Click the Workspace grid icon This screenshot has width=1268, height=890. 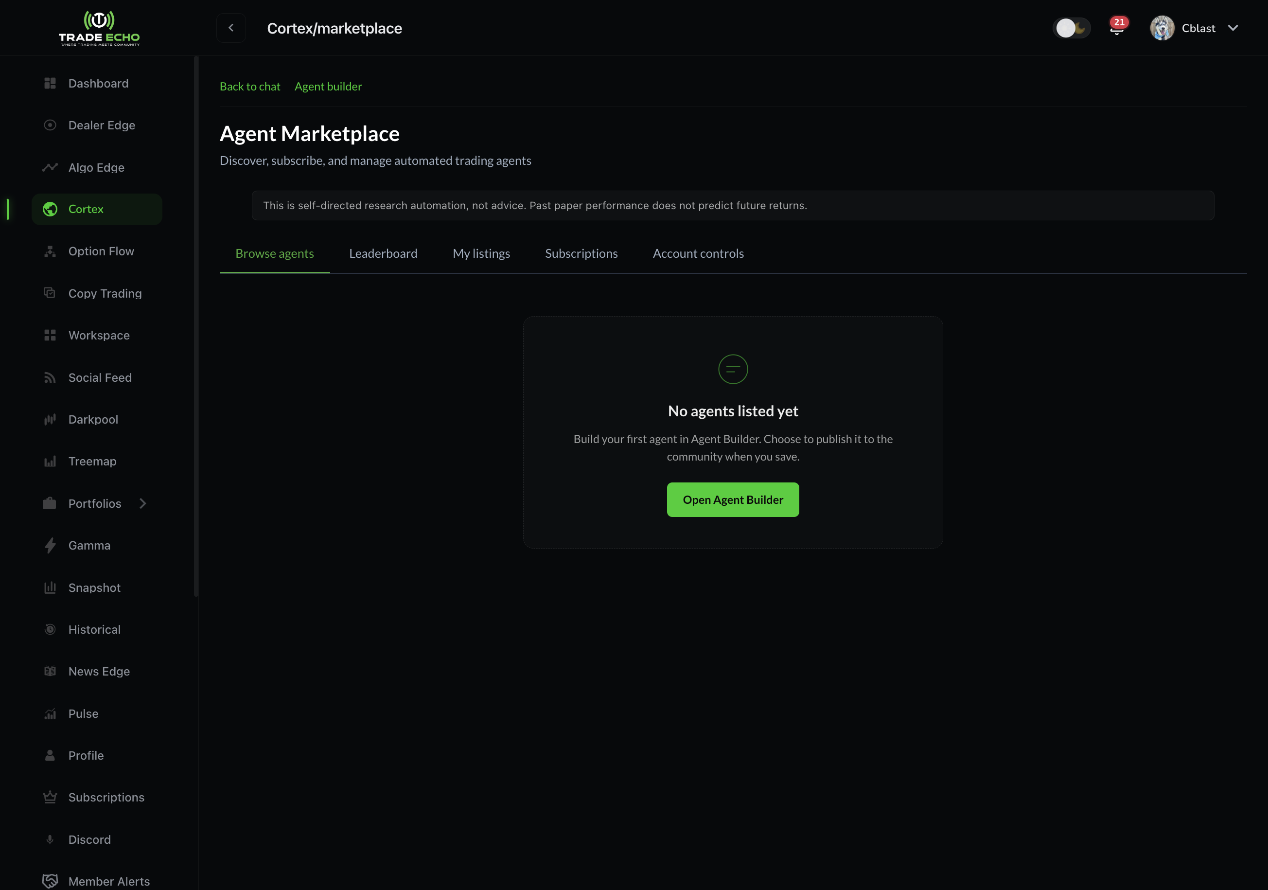tap(50, 336)
